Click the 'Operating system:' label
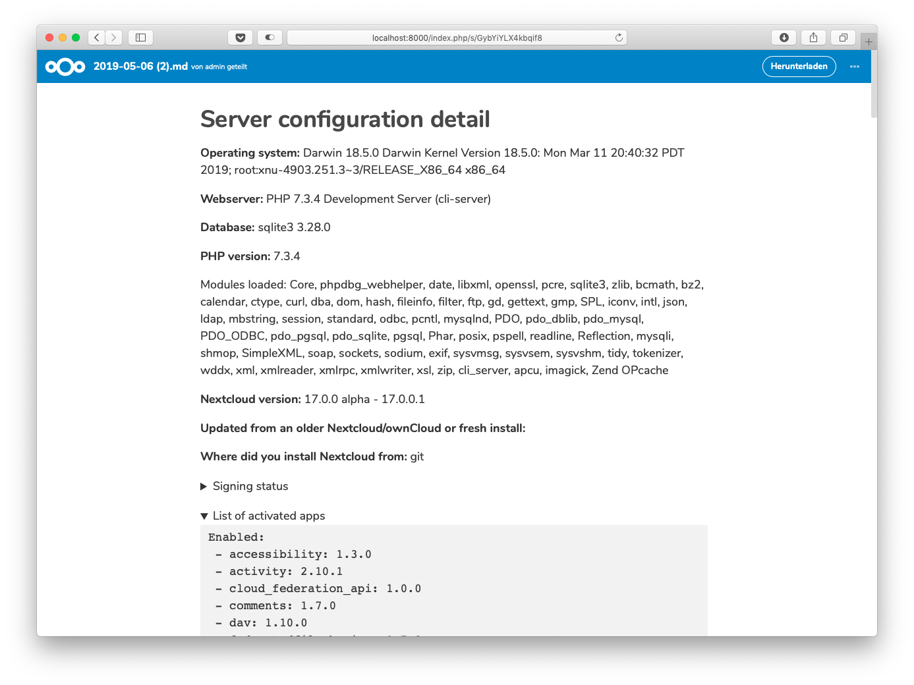This screenshot has width=914, height=685. (x=250, y=153)
